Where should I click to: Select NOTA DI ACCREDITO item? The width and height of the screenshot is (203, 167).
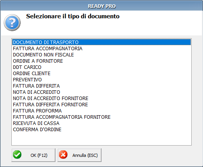pyautogui.click(x=101, y=92)
